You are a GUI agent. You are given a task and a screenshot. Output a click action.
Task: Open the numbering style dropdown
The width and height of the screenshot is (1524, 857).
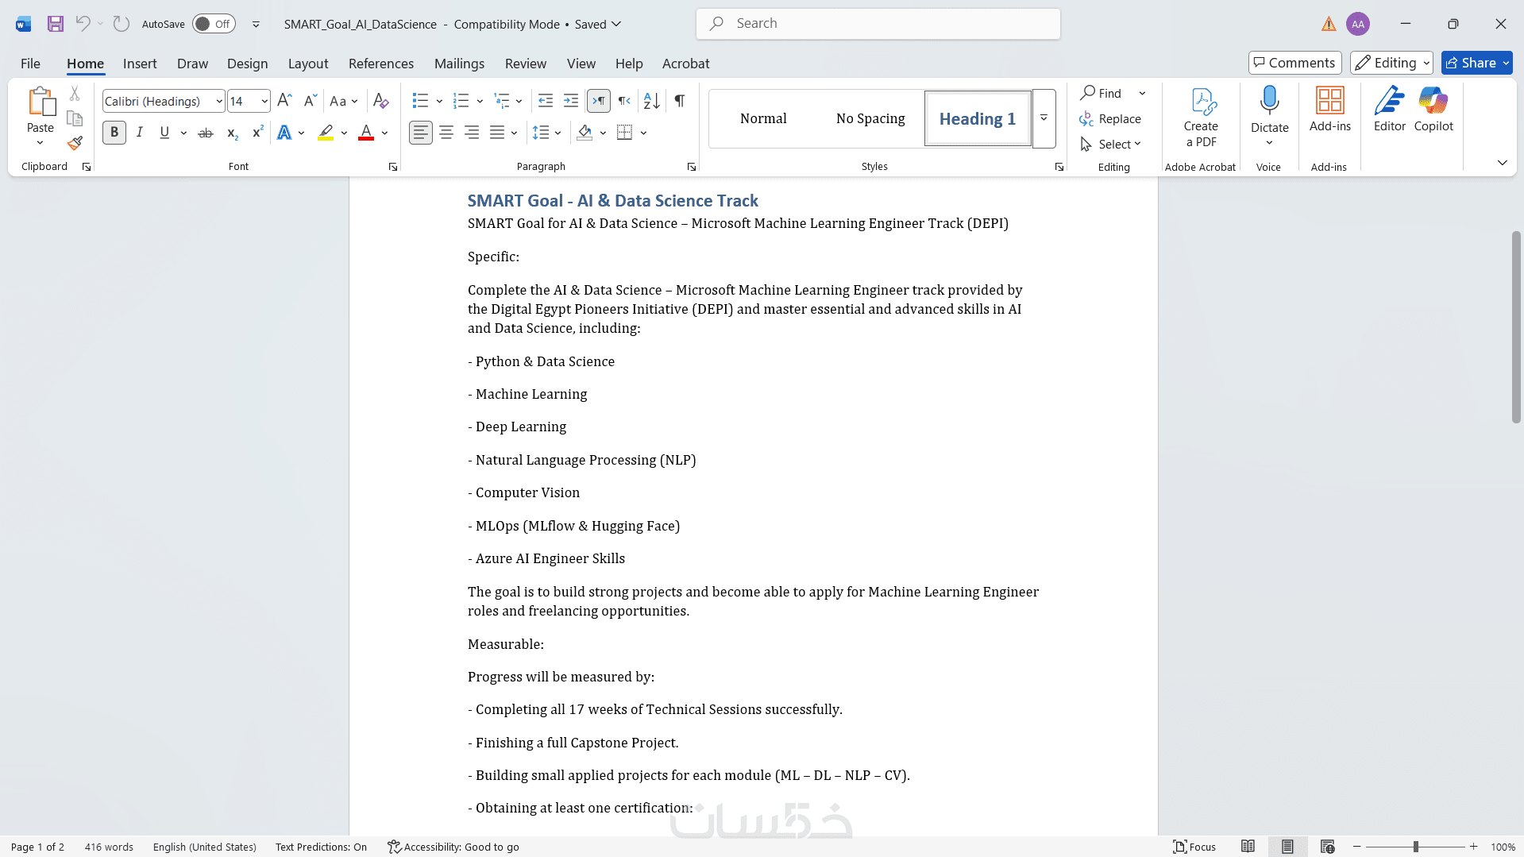[x=480, y=102]
